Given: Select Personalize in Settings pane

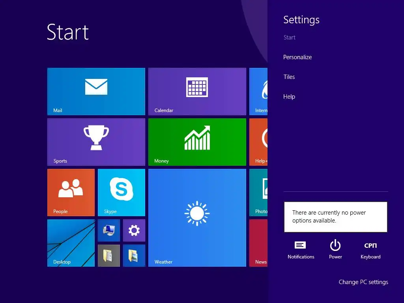Looking at the screenshot, I should tap(297, 57).
